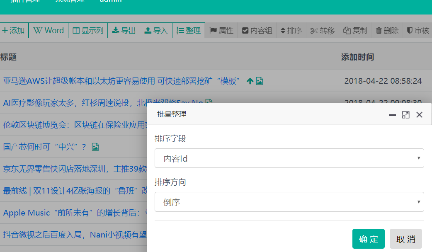The image size is (432, 252).
Task: Click the 显示列 columns button
Action: click(x=88, y=30)
